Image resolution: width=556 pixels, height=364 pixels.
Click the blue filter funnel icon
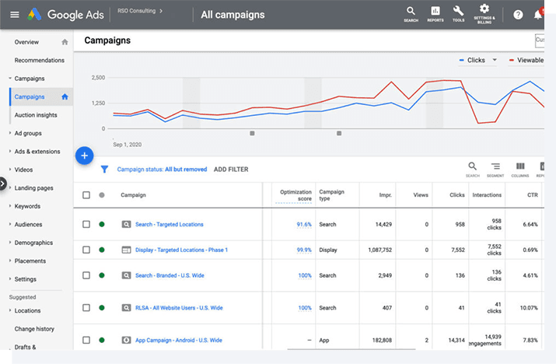click(x=104, y=170)
